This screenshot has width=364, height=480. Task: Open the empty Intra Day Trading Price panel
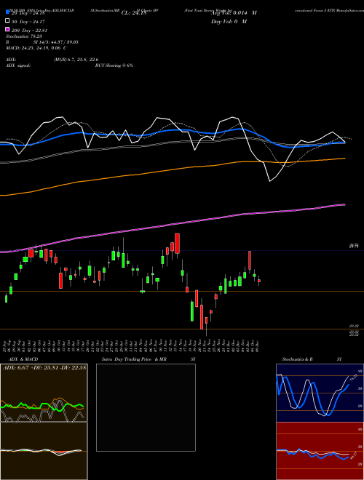(x=146, y=407)
